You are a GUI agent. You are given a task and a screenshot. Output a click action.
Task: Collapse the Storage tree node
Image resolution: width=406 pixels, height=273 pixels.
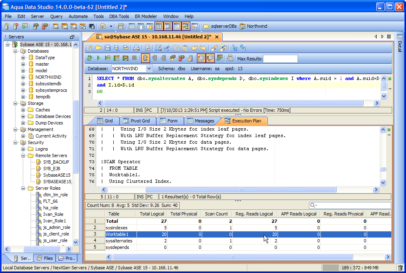pos(15,103)
